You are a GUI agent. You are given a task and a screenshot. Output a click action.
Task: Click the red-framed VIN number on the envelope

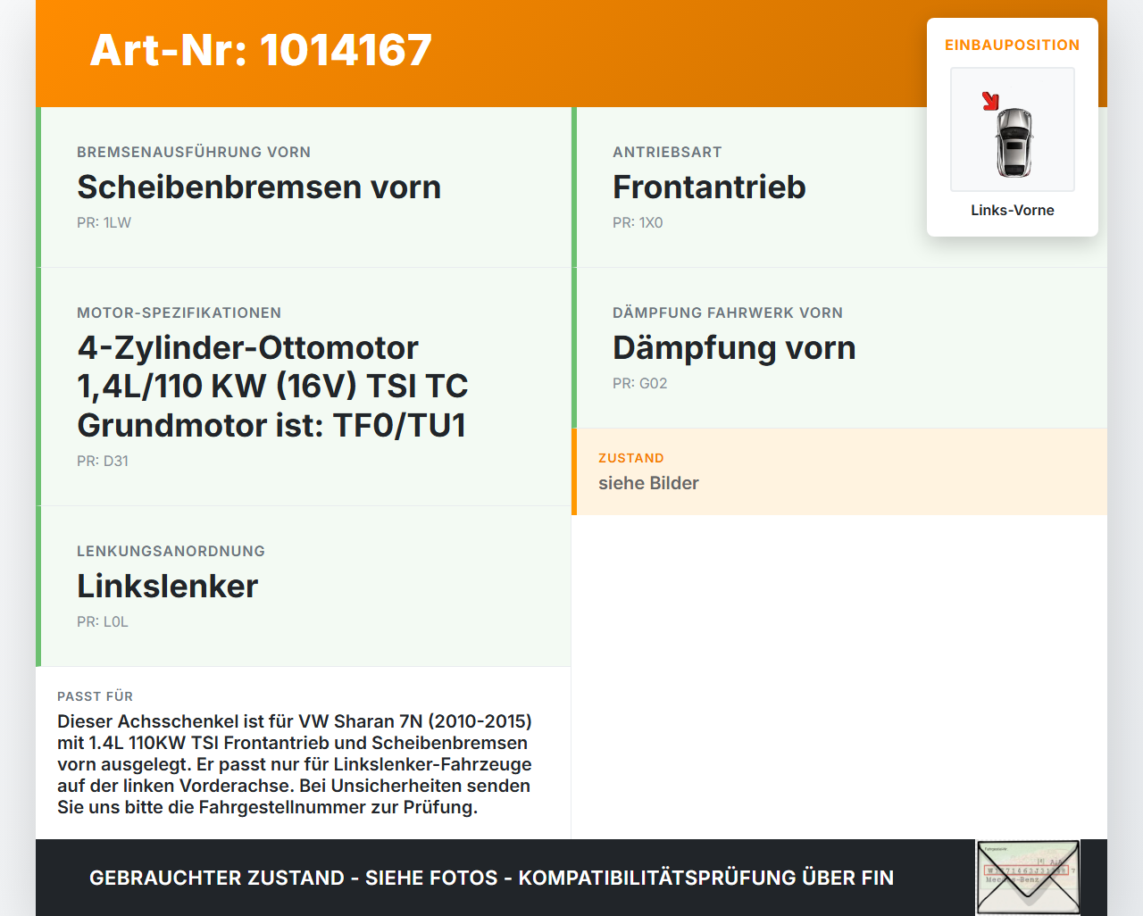click(x=1026, y=870)
